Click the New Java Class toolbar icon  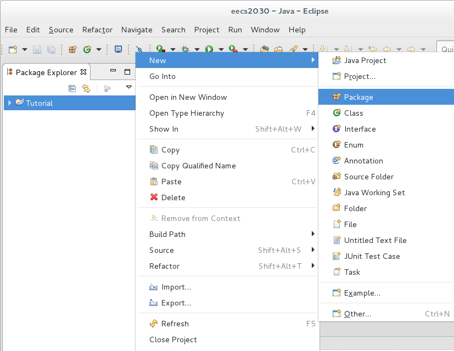pyautogui.click(x=87, y=49)
